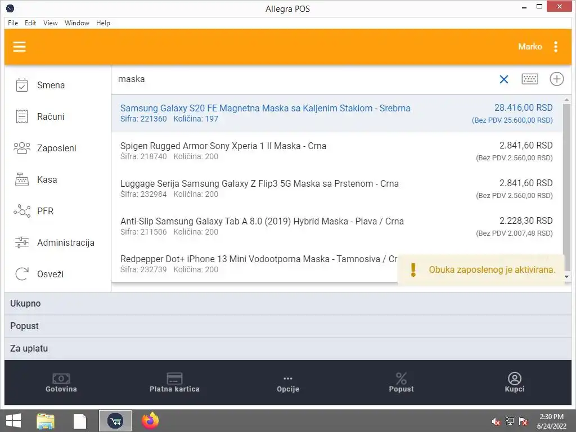576x432 pixels.
Task: Click Šifra: 232984 text
Action: point(143,194)
